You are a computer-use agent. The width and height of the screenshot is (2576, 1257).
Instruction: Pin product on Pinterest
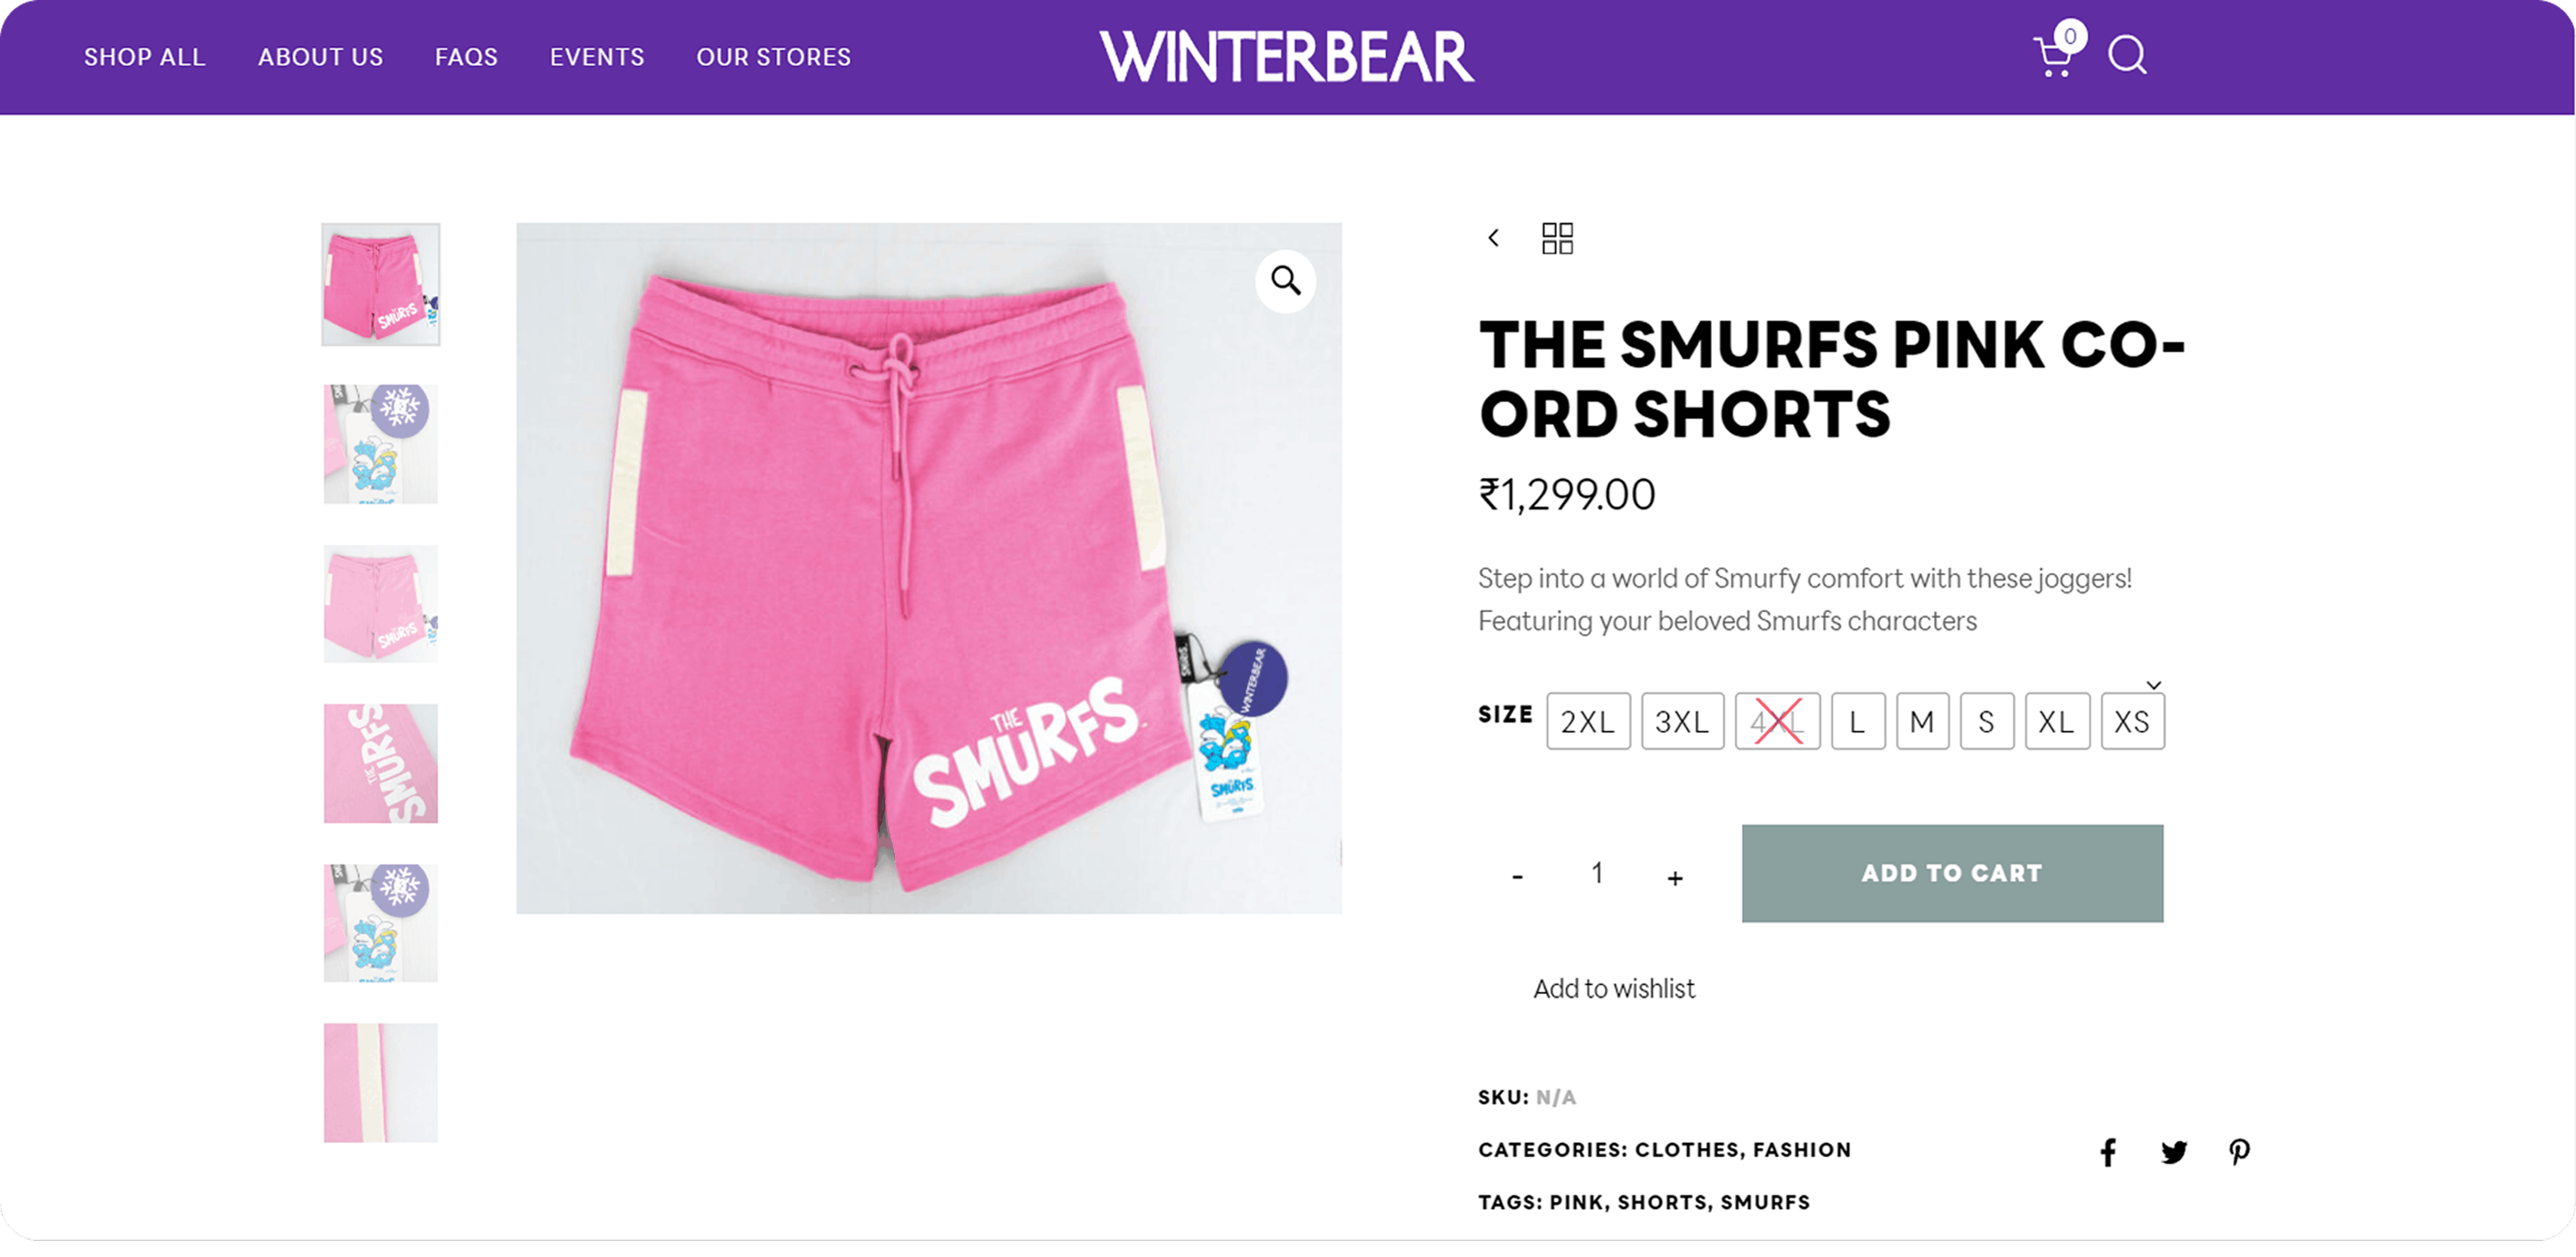click(x=2239, y=1152)
